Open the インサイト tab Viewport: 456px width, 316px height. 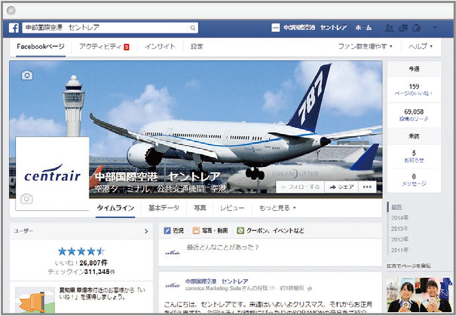(x=160, y=46)
